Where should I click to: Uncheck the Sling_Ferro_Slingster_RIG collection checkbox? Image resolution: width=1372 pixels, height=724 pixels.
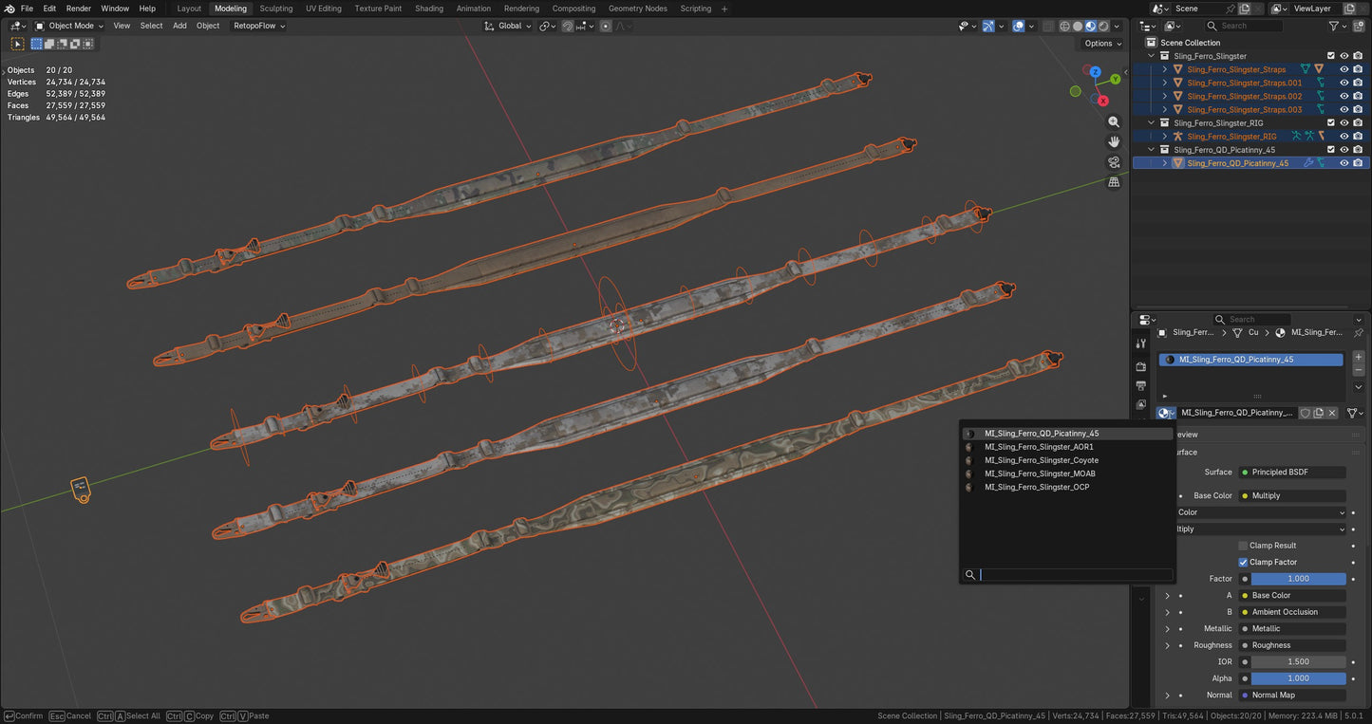tap(1330, 123)
